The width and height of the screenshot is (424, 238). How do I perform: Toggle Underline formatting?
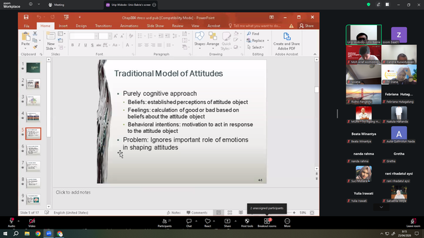(x=85, y=45)
